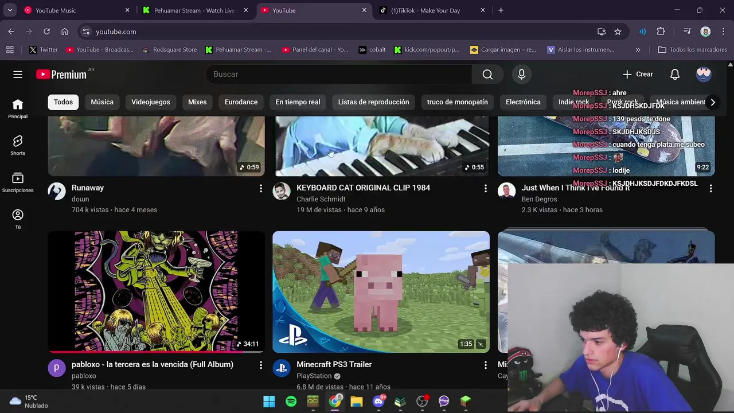Select the Listas de reproducción chip
The height and width of the screenshot is (413, 734).
tap(373, 102)
